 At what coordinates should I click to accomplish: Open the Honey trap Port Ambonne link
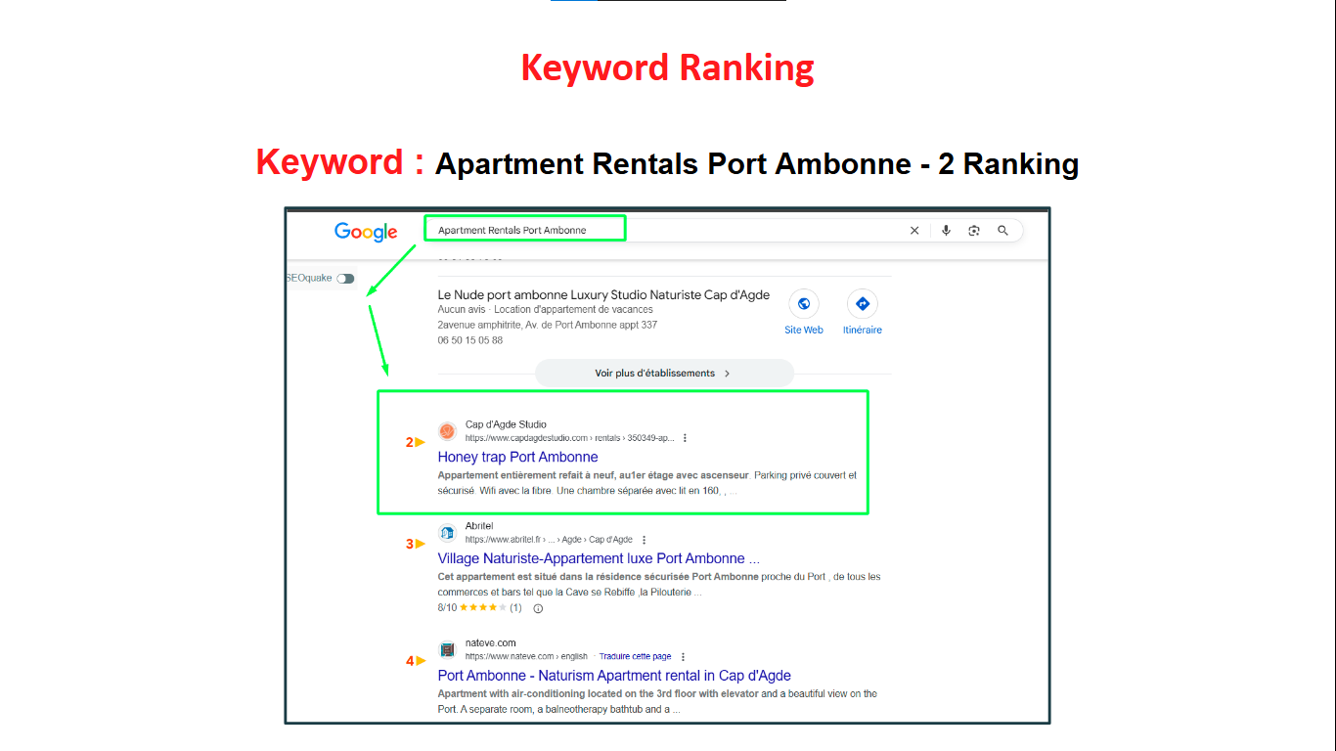tap(517, 457)
